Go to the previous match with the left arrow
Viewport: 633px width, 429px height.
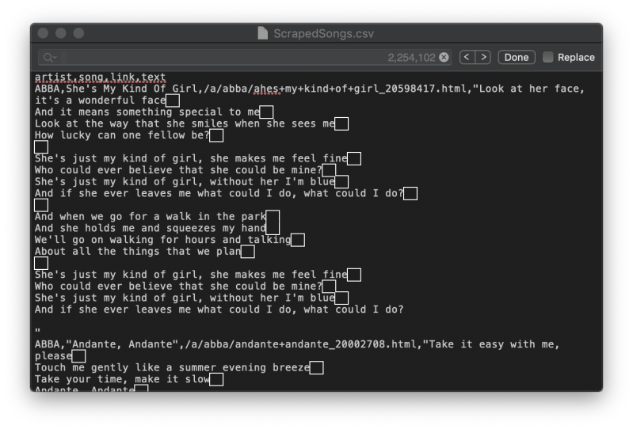point(467,57)
